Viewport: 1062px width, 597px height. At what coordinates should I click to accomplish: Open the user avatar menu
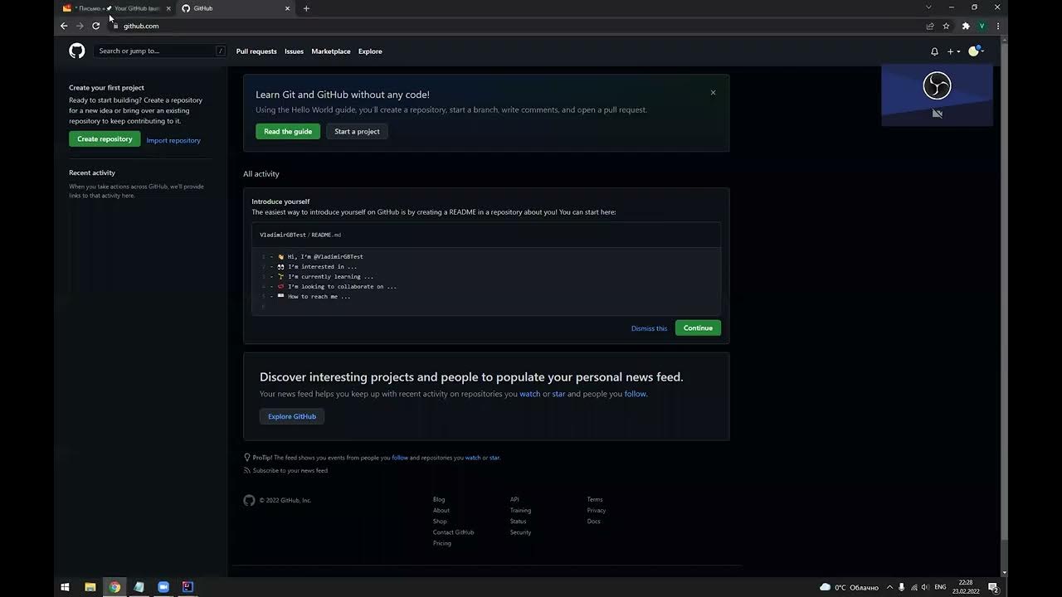976,51
